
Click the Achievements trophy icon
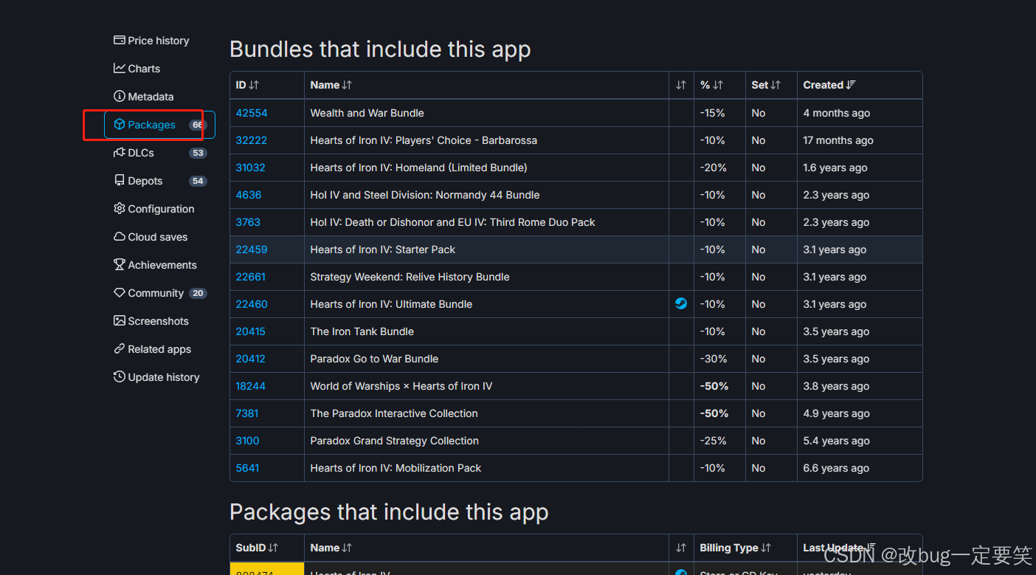[x=119, y=265]
